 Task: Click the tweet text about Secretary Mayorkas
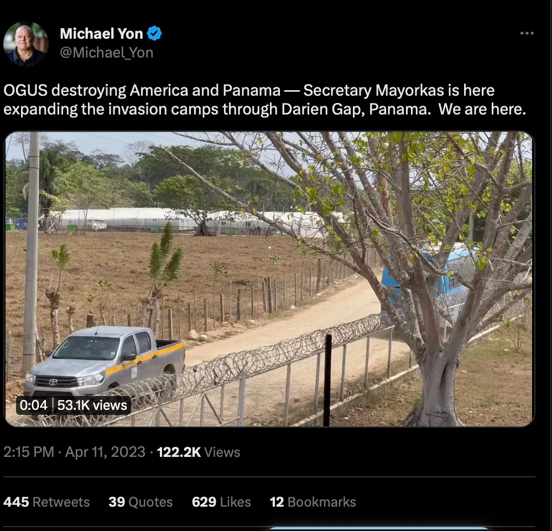click(265, 100)
